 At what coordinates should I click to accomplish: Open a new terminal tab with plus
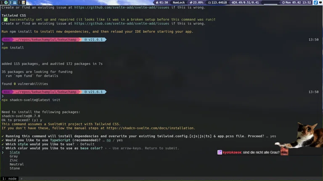[21, 178]
